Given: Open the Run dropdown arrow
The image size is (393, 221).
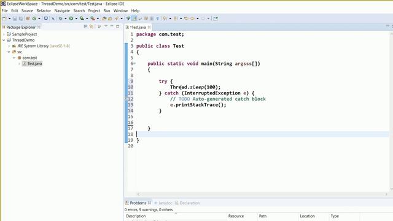Looking at the screenshot, I should [76, 18].
